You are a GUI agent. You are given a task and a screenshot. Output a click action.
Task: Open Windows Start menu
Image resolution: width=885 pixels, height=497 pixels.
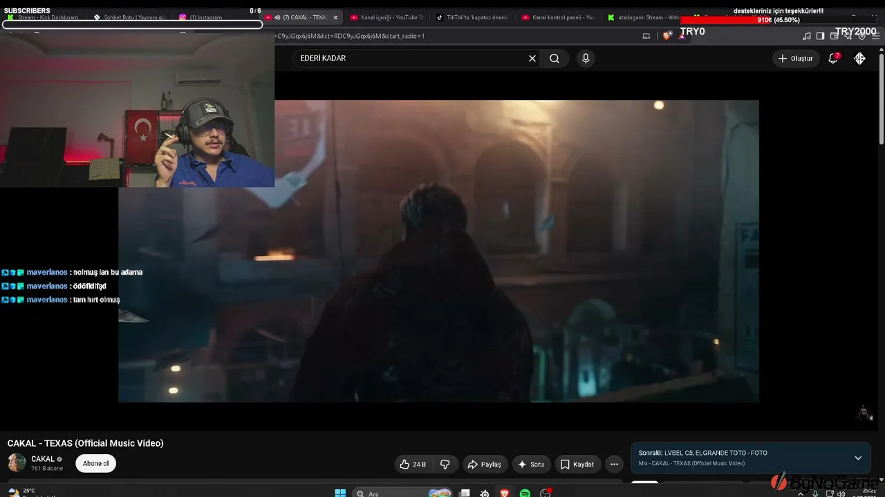click(x=340, y=493)
